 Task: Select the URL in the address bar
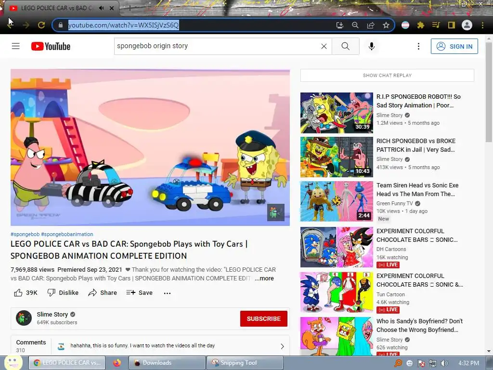[124, 25]
